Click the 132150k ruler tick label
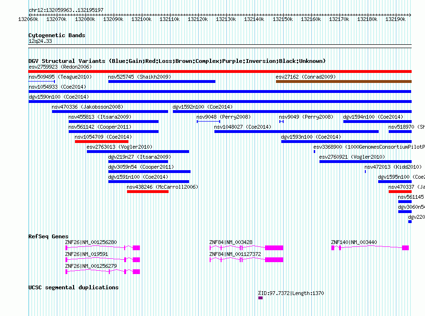Image resolution: width=425 pixels, height=316 pixels. (x=283, y=19)
